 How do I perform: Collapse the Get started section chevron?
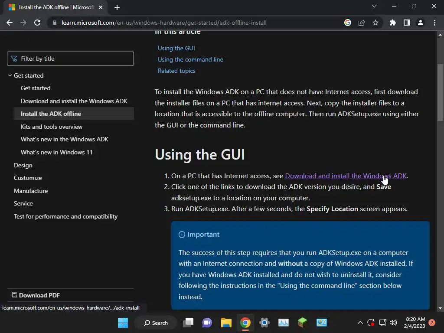[x=10, y=75]
